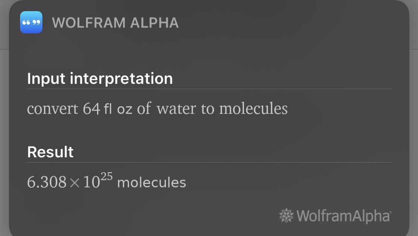Click the 6.308 value in the result

47,183
